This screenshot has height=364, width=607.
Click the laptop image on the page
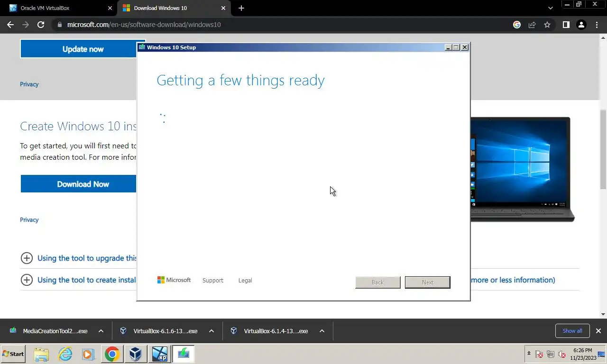pos(522,169)
